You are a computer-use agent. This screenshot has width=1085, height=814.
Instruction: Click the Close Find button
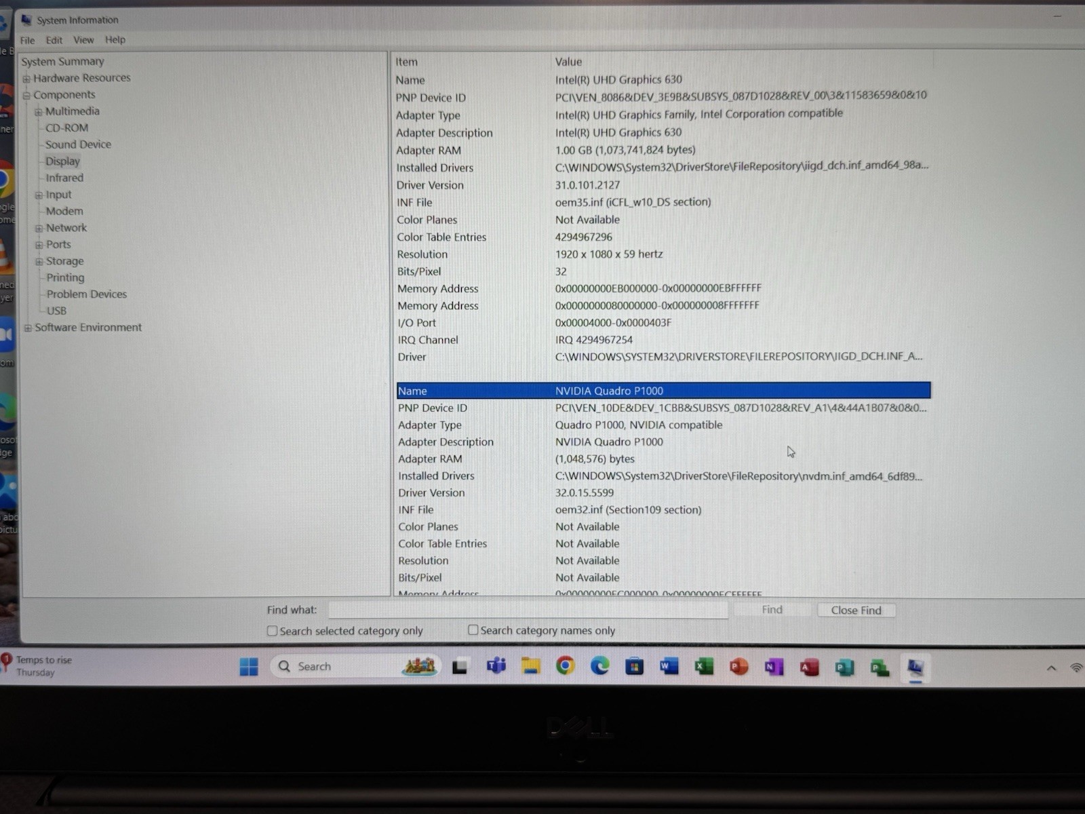point(856,610)
